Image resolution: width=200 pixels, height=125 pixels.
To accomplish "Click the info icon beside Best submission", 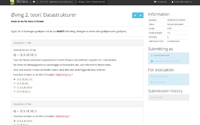I will (152, 76).
